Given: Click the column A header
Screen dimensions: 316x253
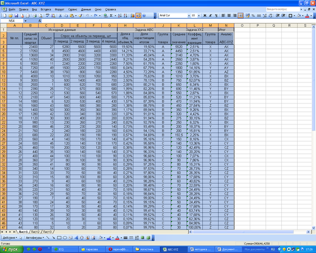Looking at the screenshot, I should coord(14,25).
